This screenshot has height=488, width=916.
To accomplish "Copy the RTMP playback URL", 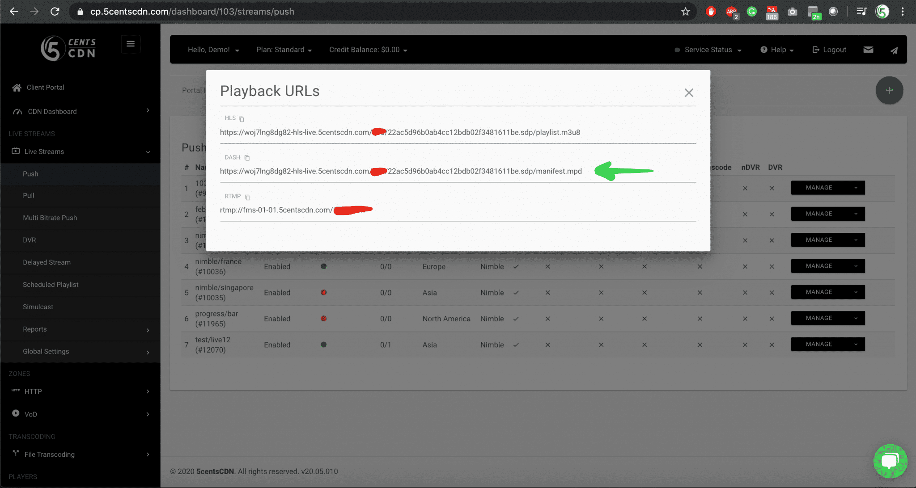I will point(247,197).
